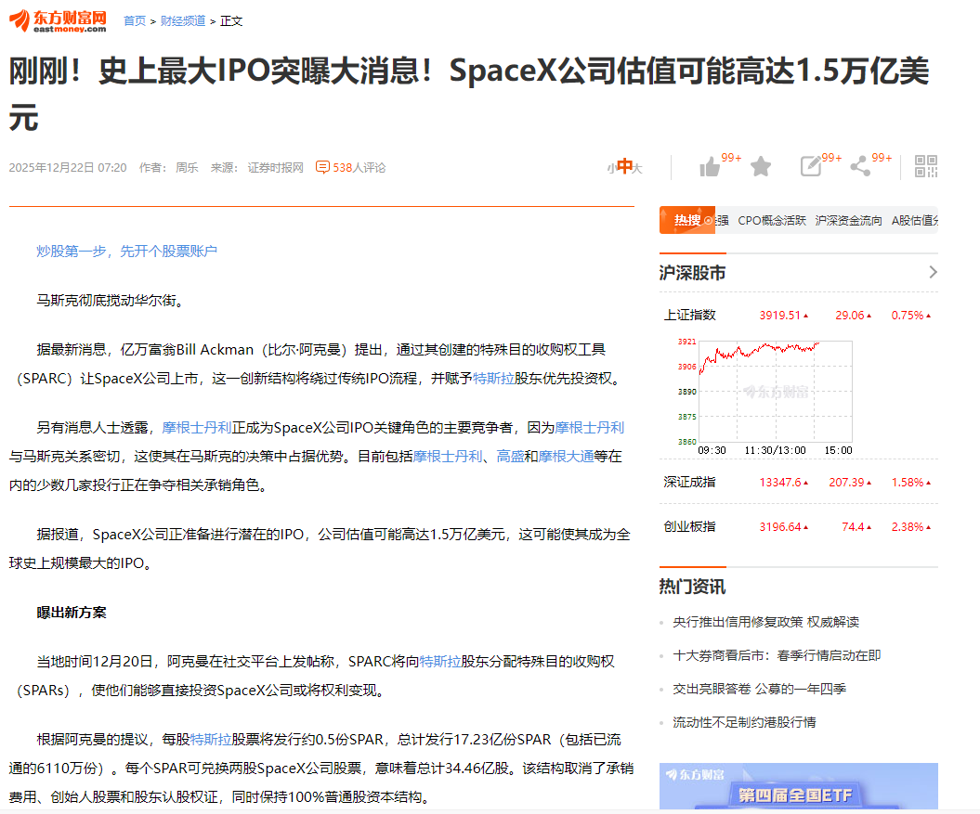This screenshot has width=980, height=814.
Task: Open the 第四届全国ETF banner advertisement
Action: (x=797, y=789)
